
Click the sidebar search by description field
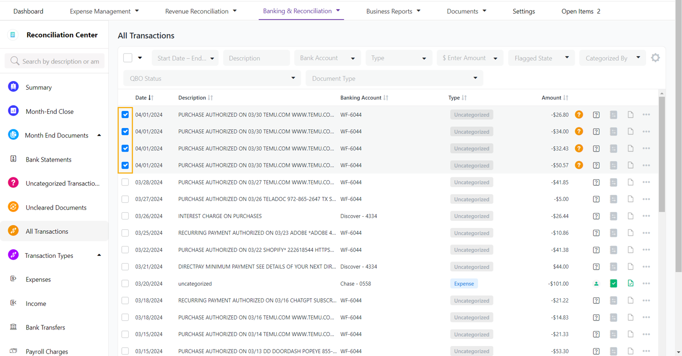54,61
